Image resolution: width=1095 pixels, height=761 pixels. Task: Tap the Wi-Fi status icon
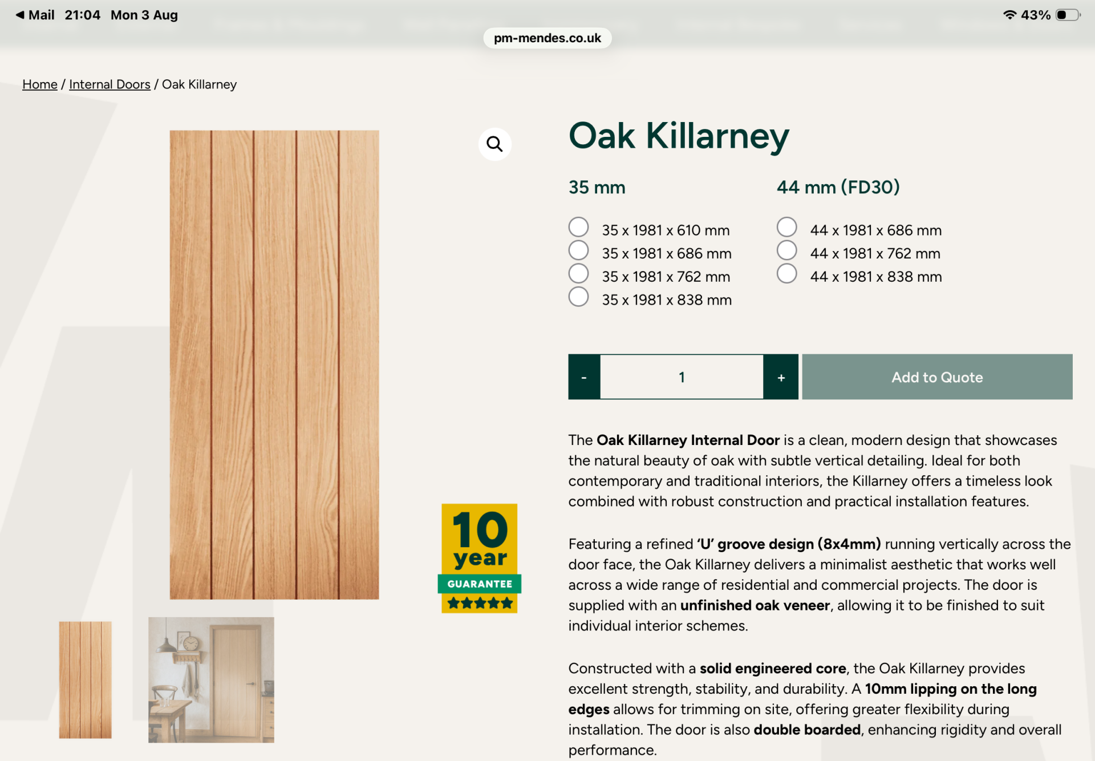[x=1009, y=15]
